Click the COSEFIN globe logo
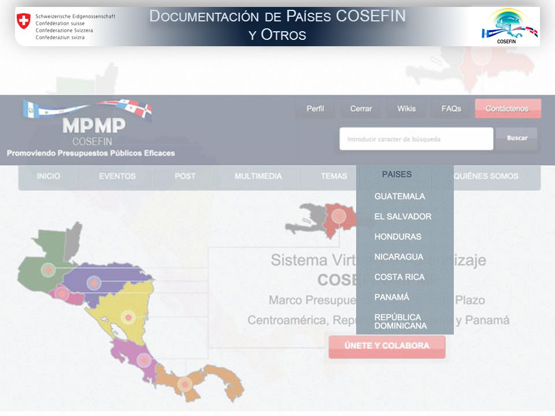The height and width of the screenshot is (416, 555). [510, 27]
